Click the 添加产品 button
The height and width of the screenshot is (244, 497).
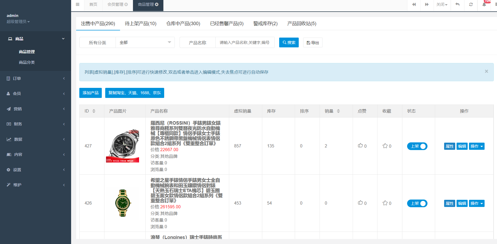click(x=90, y=93)
